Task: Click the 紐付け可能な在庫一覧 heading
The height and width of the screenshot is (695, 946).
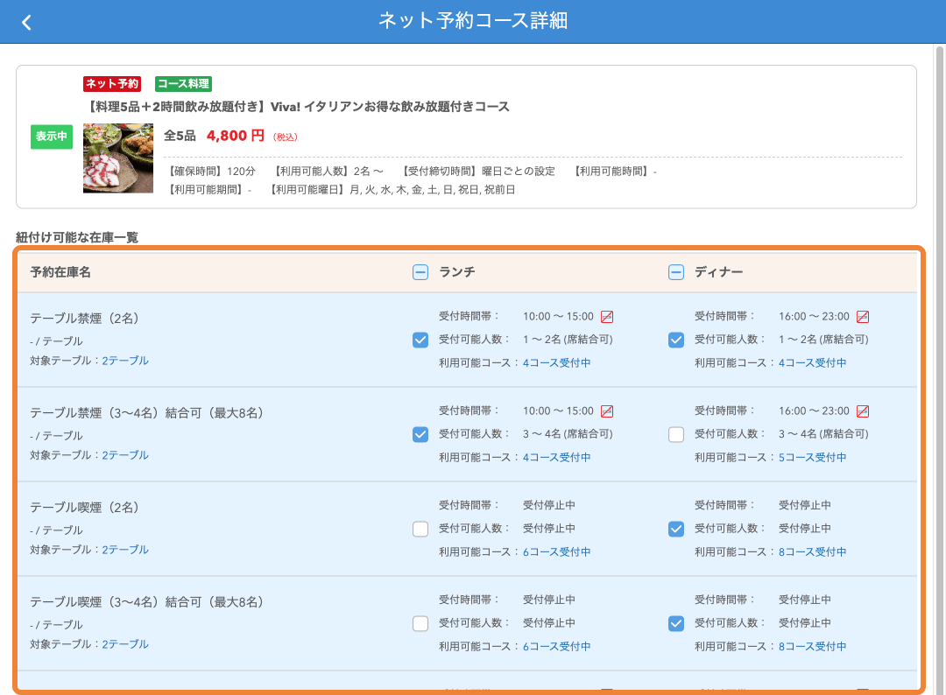Action: 76,237
